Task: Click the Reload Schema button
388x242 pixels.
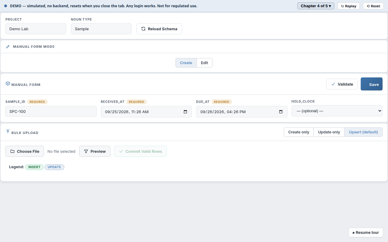Action: click(x=159, y=29)
